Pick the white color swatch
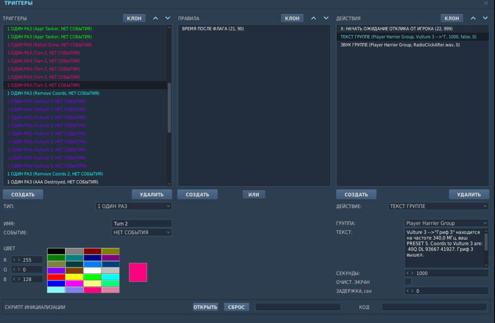Viewport: 495px width, 323px height. coord(92,270)
